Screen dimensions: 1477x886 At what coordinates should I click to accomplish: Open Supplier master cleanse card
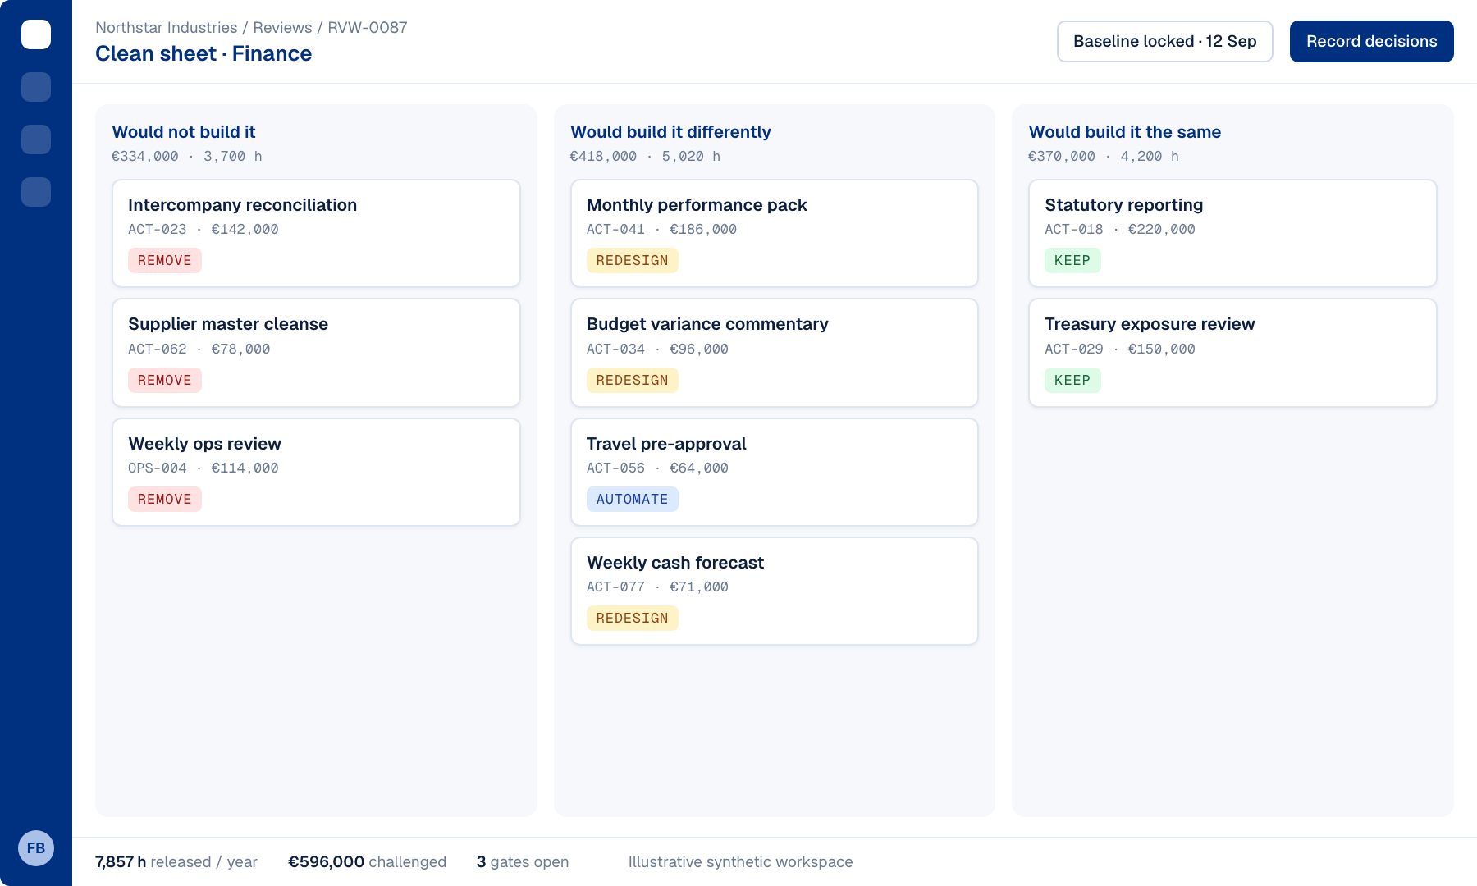(x=316, y=353)
